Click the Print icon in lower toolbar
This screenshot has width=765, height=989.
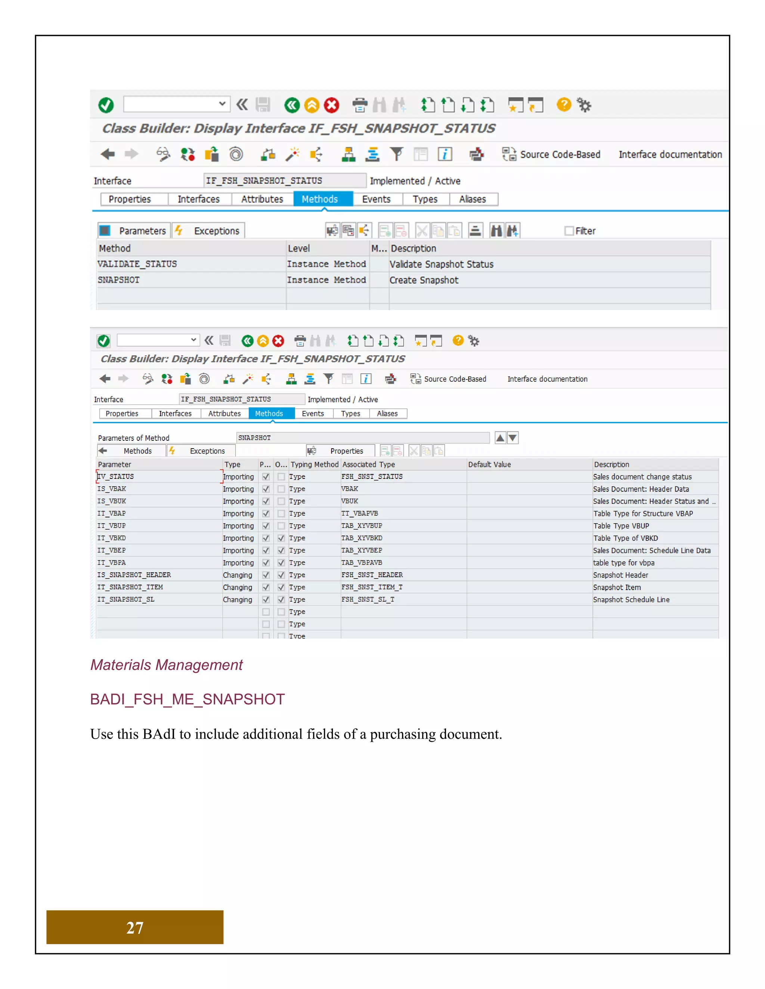point(300,340)
